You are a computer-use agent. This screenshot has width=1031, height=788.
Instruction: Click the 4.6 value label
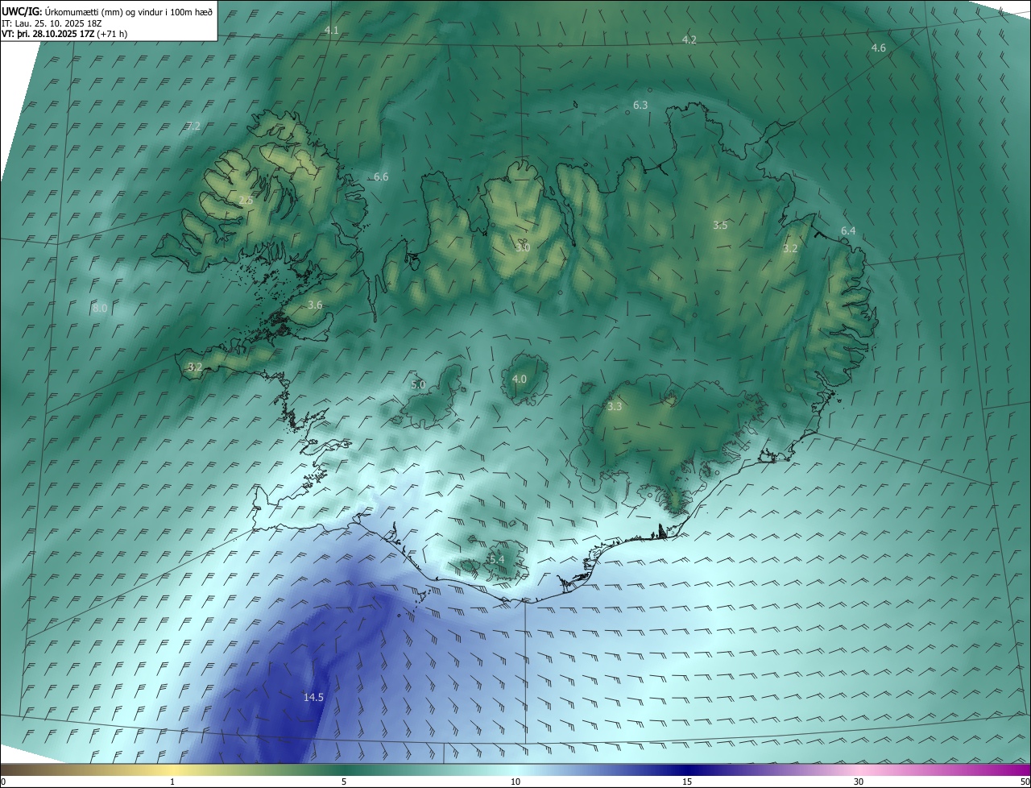pos(878,48)
